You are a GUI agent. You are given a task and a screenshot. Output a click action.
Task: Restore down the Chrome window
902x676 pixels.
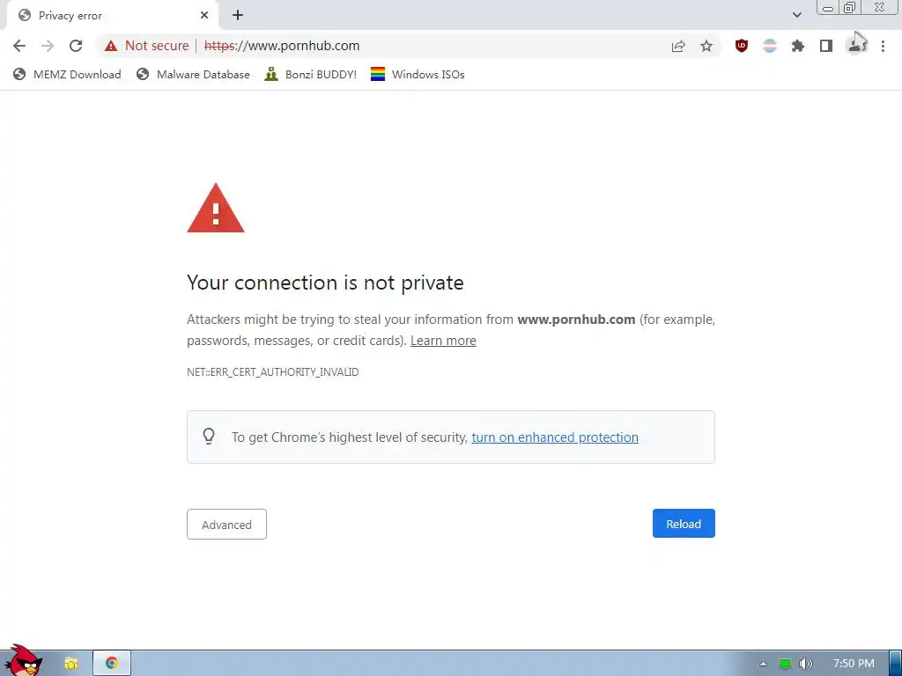[850, 7]
